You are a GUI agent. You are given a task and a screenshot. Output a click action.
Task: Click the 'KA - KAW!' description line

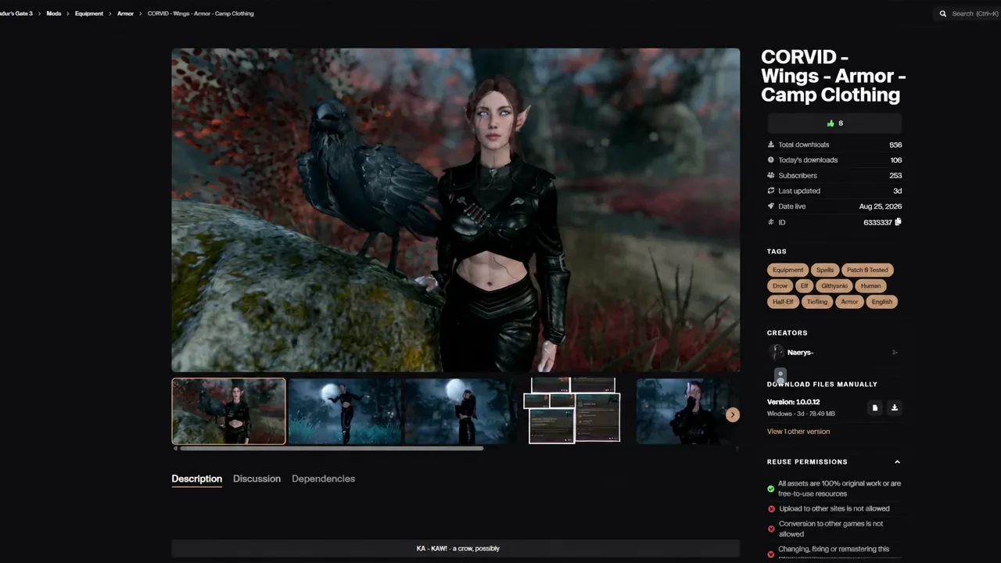click(x=457, y=548)
